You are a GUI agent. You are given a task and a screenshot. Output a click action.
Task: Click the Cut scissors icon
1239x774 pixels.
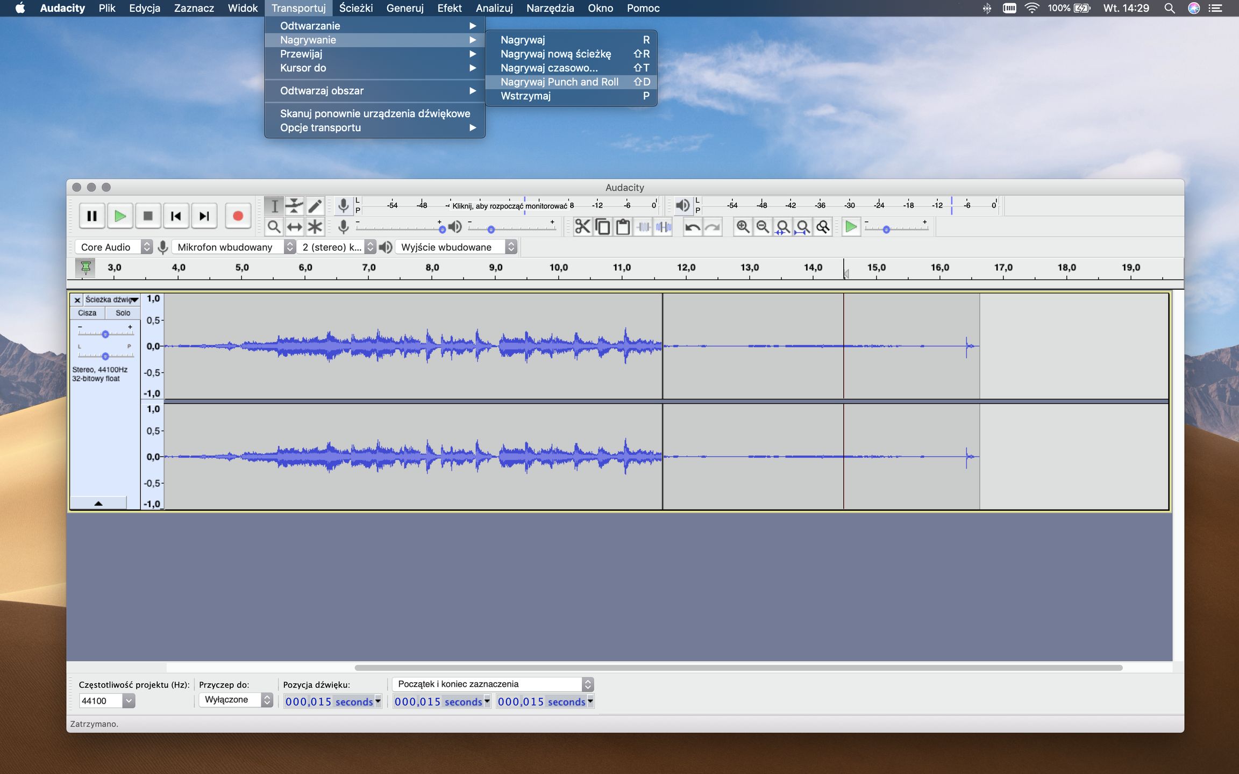582,227
